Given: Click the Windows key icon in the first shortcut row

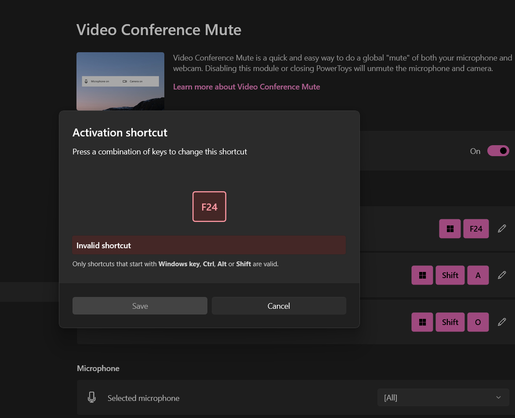Looking at the screenshot, I should [449, 229].
